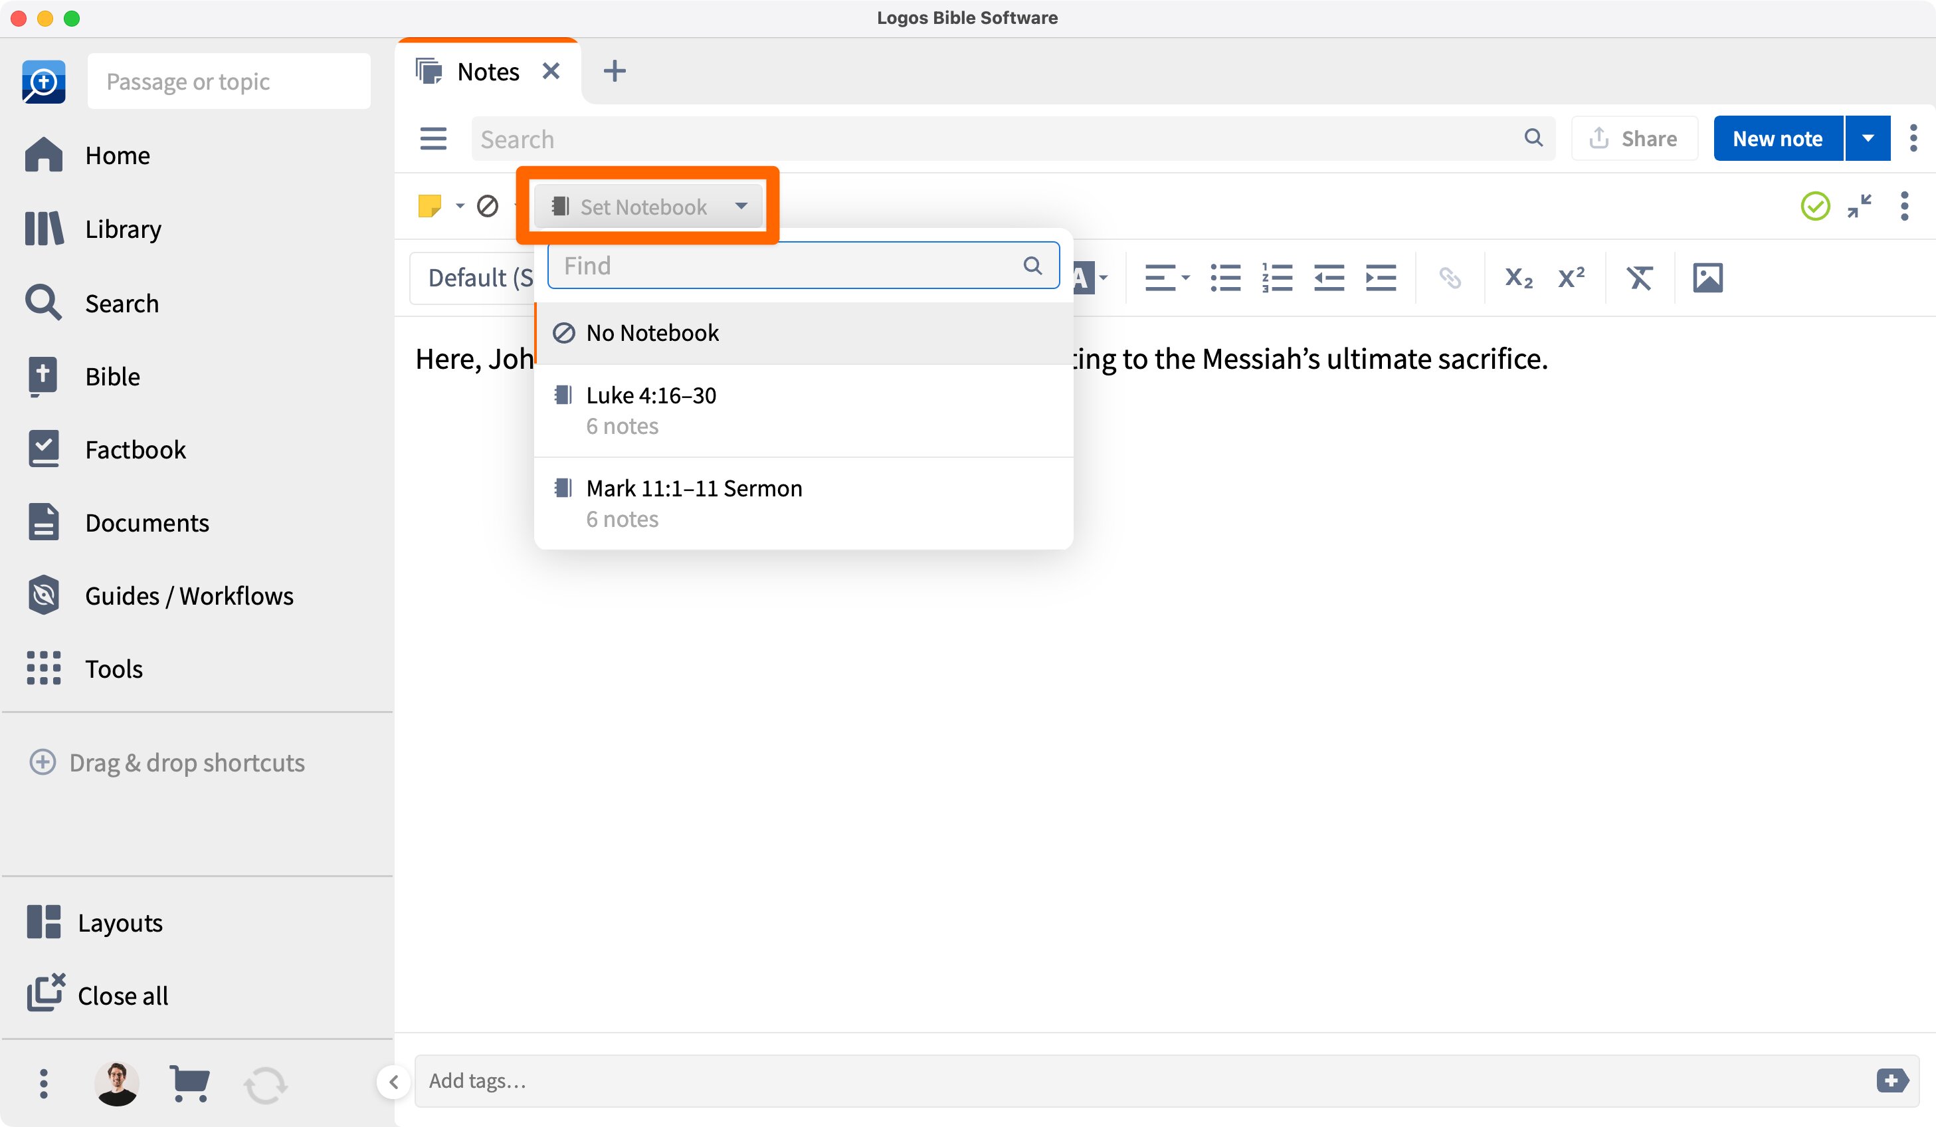Open the user profile avatar
1936x1127 pixels.
(117, 1083)
